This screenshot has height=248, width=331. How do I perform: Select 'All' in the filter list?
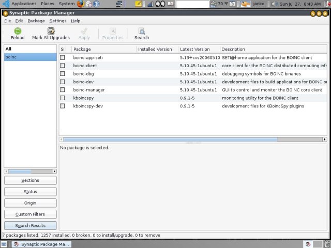(x=30, y=49)
